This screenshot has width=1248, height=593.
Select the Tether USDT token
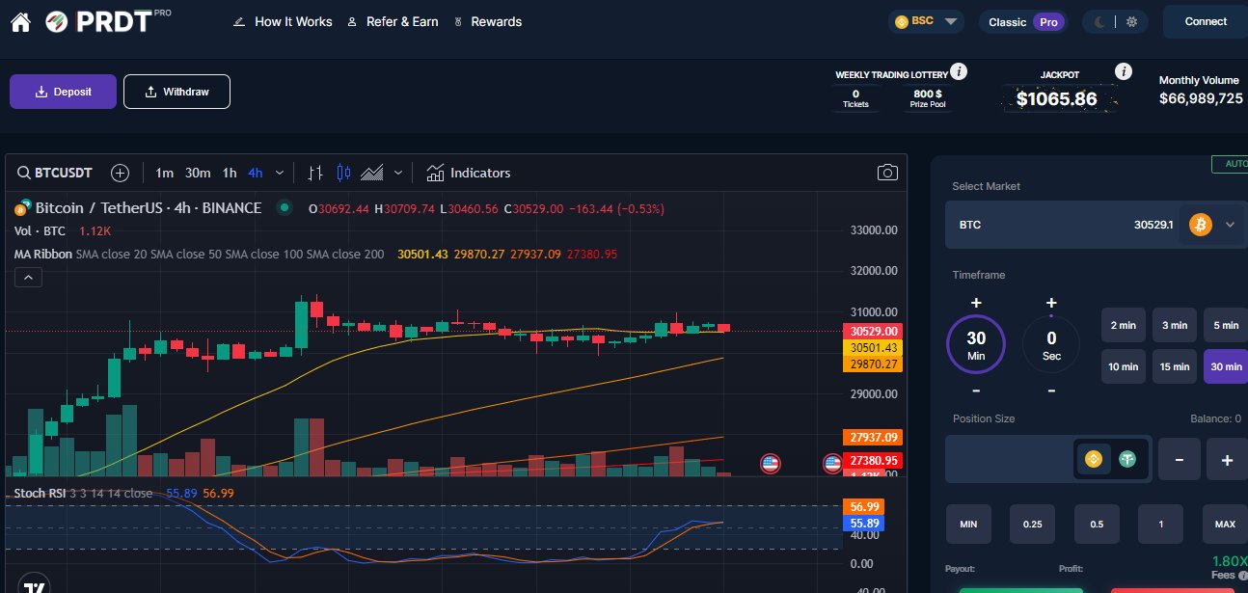click(1129, 460)
